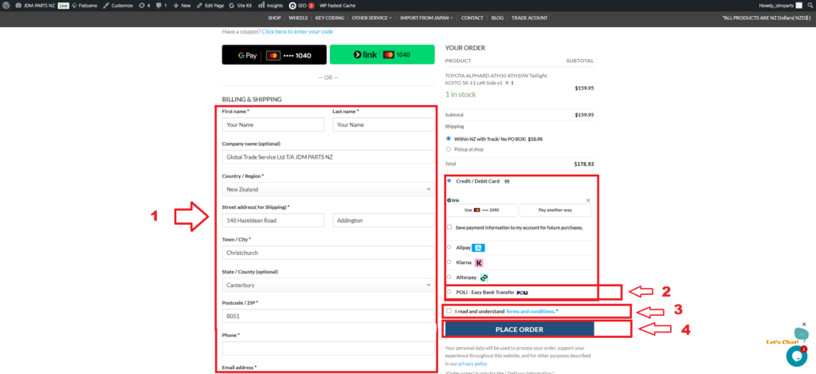Screen dimensions: 816x374
Task: Select Alipay payment method
Action: (x=449, y=247)
